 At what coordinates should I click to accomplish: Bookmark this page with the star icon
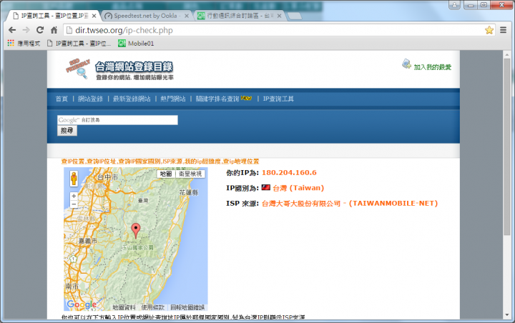tap(489, 30)
